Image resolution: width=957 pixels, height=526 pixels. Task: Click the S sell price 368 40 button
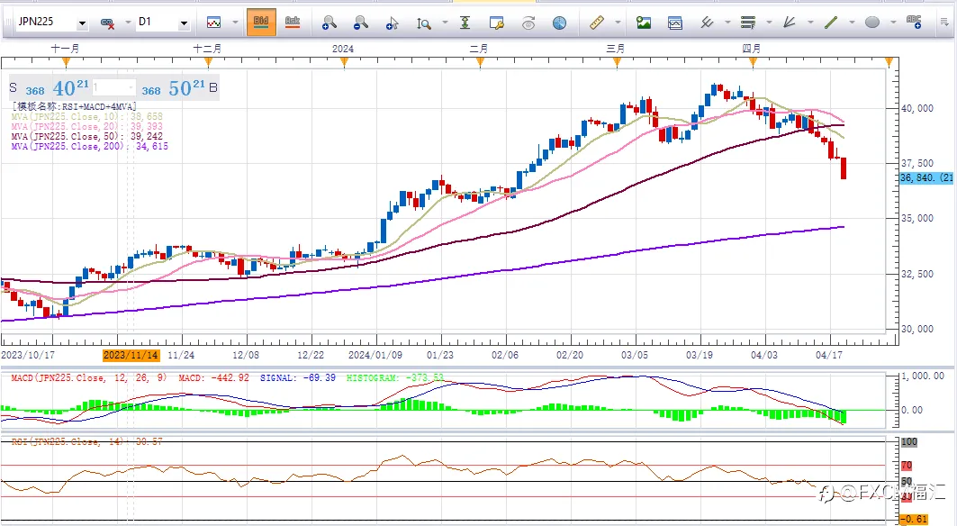[x=50, y=88]
